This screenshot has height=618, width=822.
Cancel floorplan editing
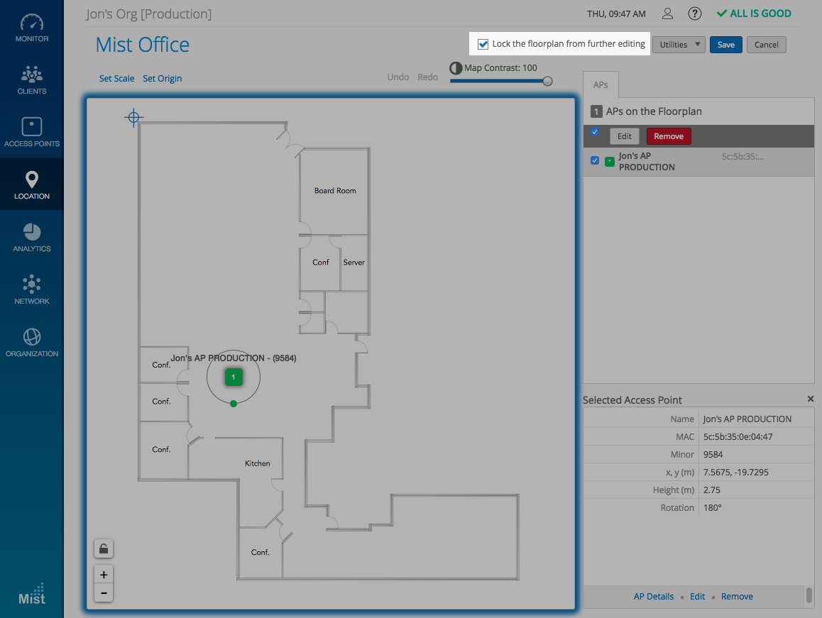coord(767,45)
